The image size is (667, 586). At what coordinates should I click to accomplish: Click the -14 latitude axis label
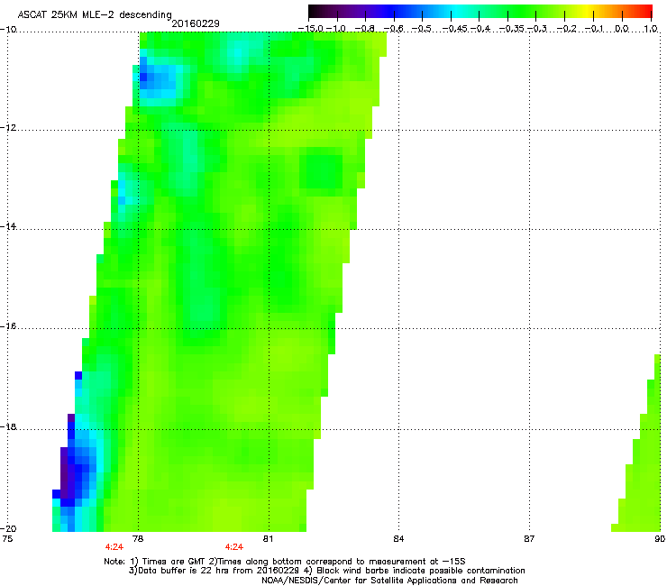pyautogui.click(x=8, y=226)
